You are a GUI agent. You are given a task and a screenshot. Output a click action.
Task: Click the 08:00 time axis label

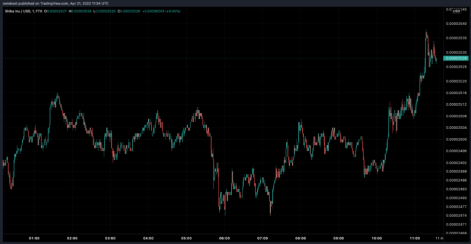[x=300, y=239]
